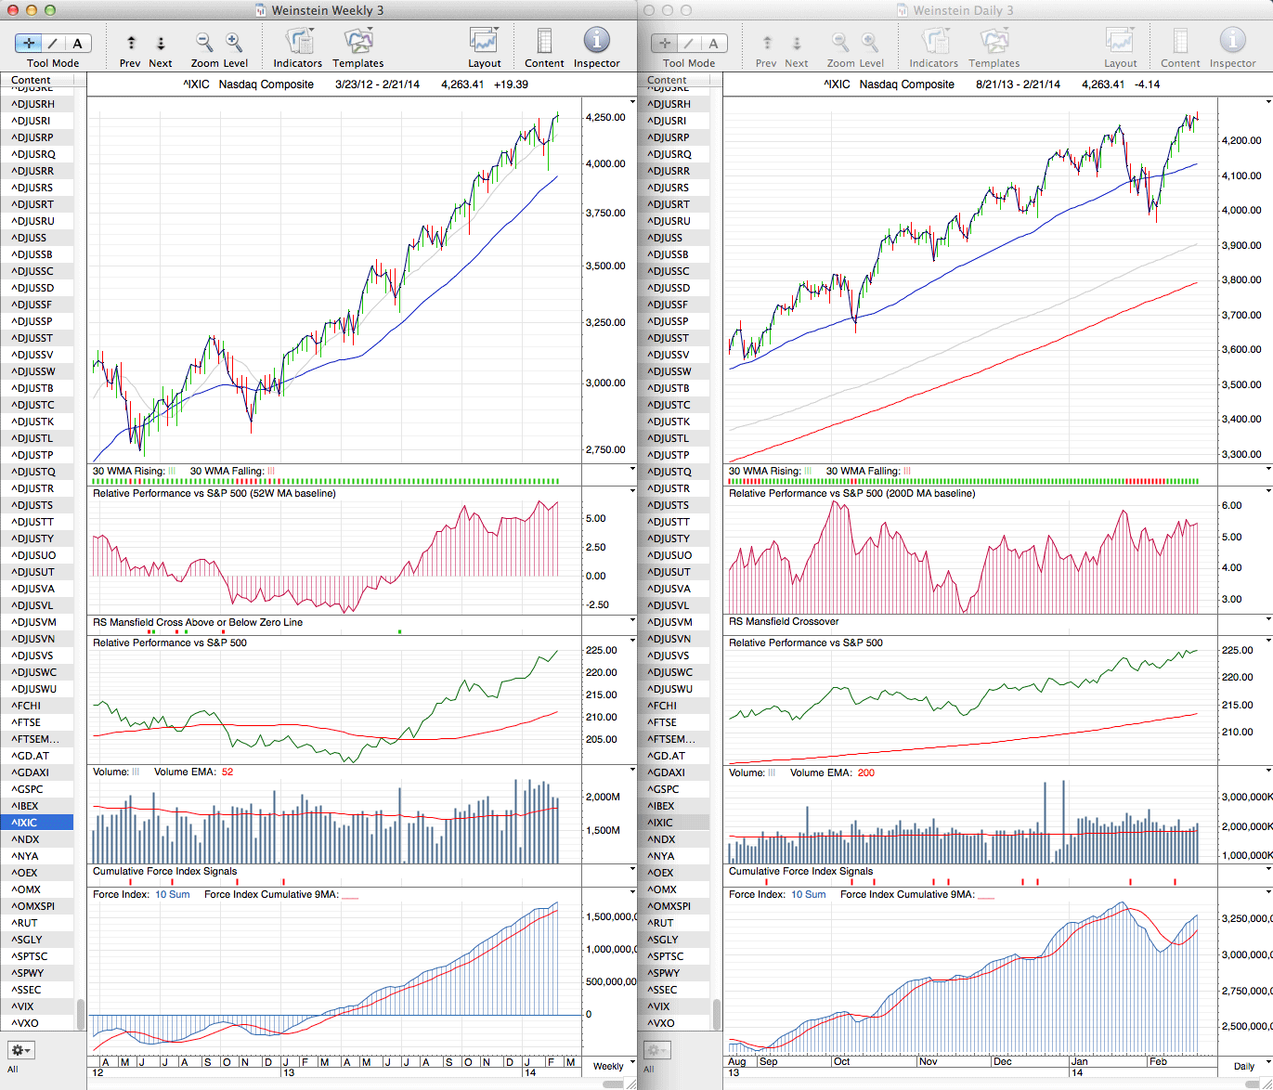
Task: Select the crosshair tool mode in Weekly window
Action: tap(29, 43)
